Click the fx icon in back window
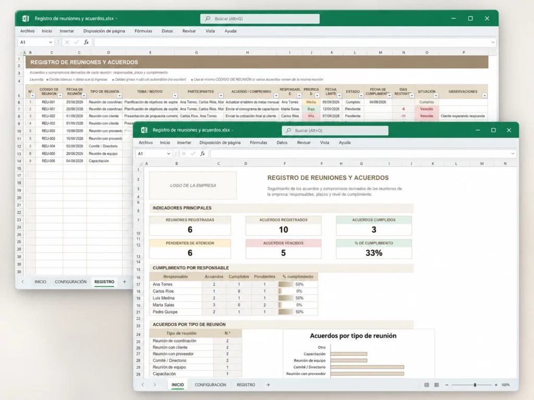The height and width of the screenshot is (400, 534). click(x=87, y=42)
